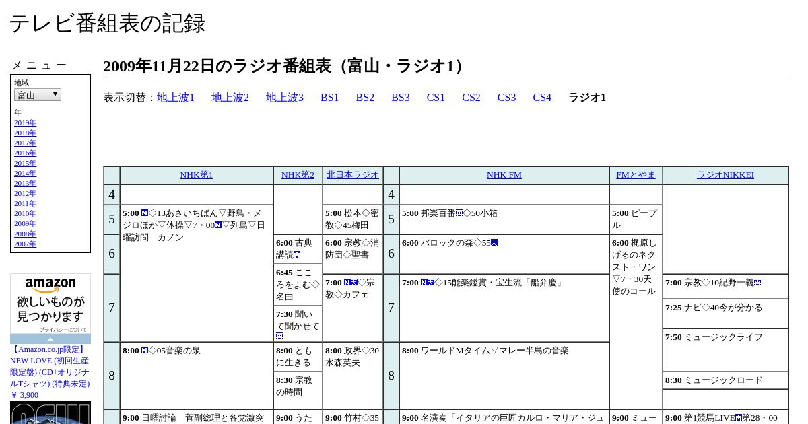Switch to the 地上波3 listing tab
This screenshot has height=424, width=808.
(x=285, y=98)
